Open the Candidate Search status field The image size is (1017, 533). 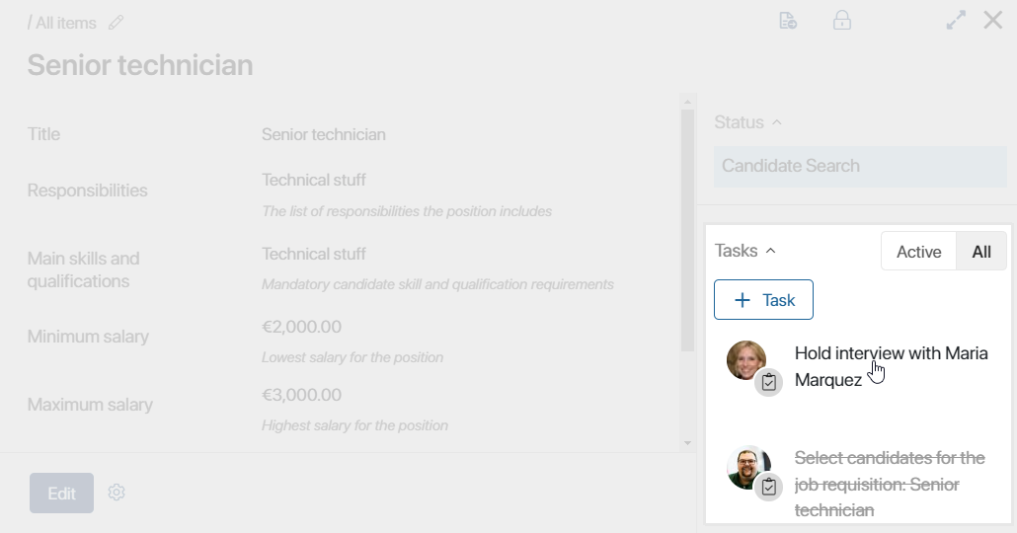pos(860,167)
